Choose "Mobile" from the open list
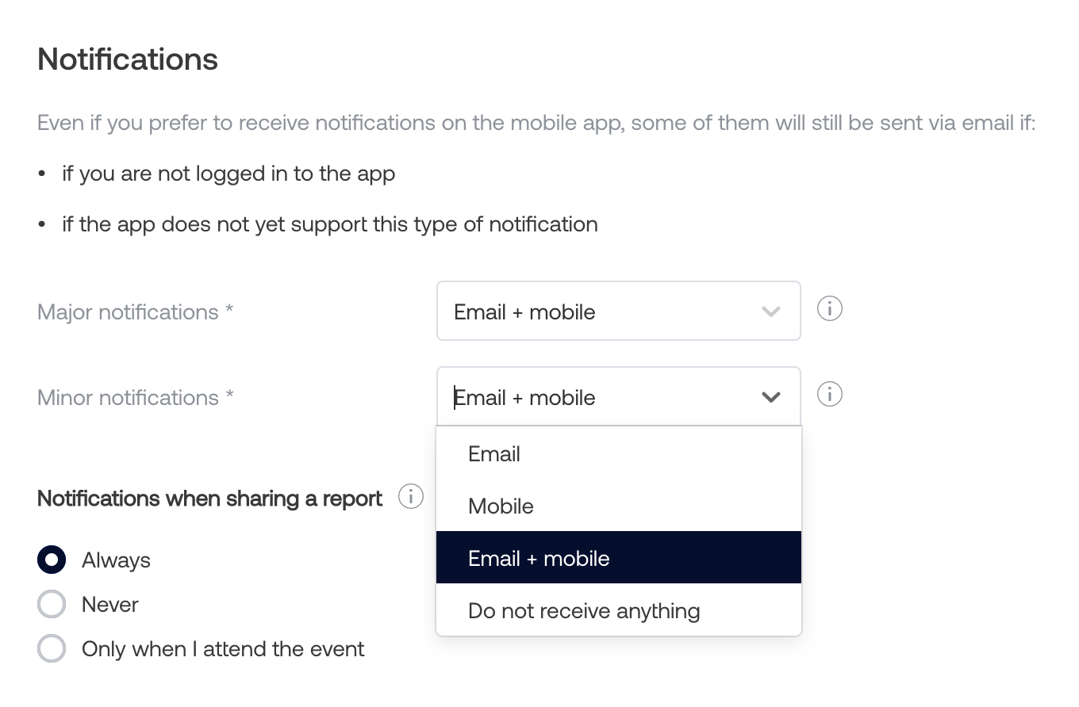Screen dimensions: 1079x707 [x=501, y=506]
